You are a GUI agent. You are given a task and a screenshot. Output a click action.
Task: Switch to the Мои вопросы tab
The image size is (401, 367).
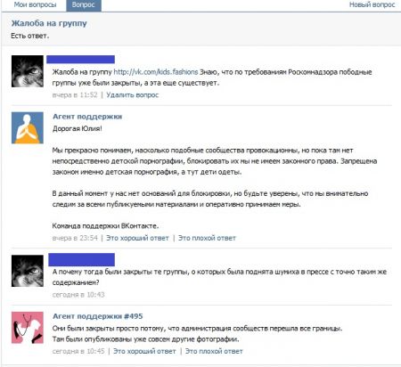pos(35,4)
